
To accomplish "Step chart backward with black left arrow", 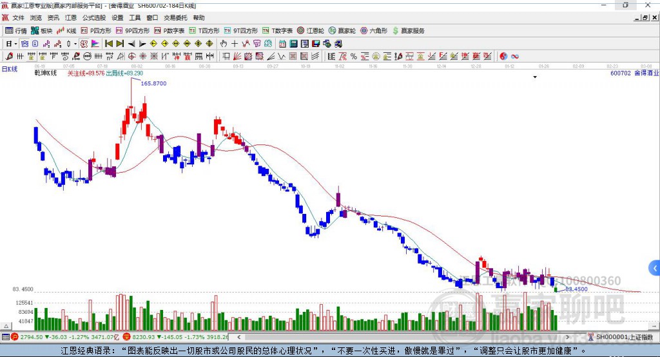I will (x=131, y=44).
